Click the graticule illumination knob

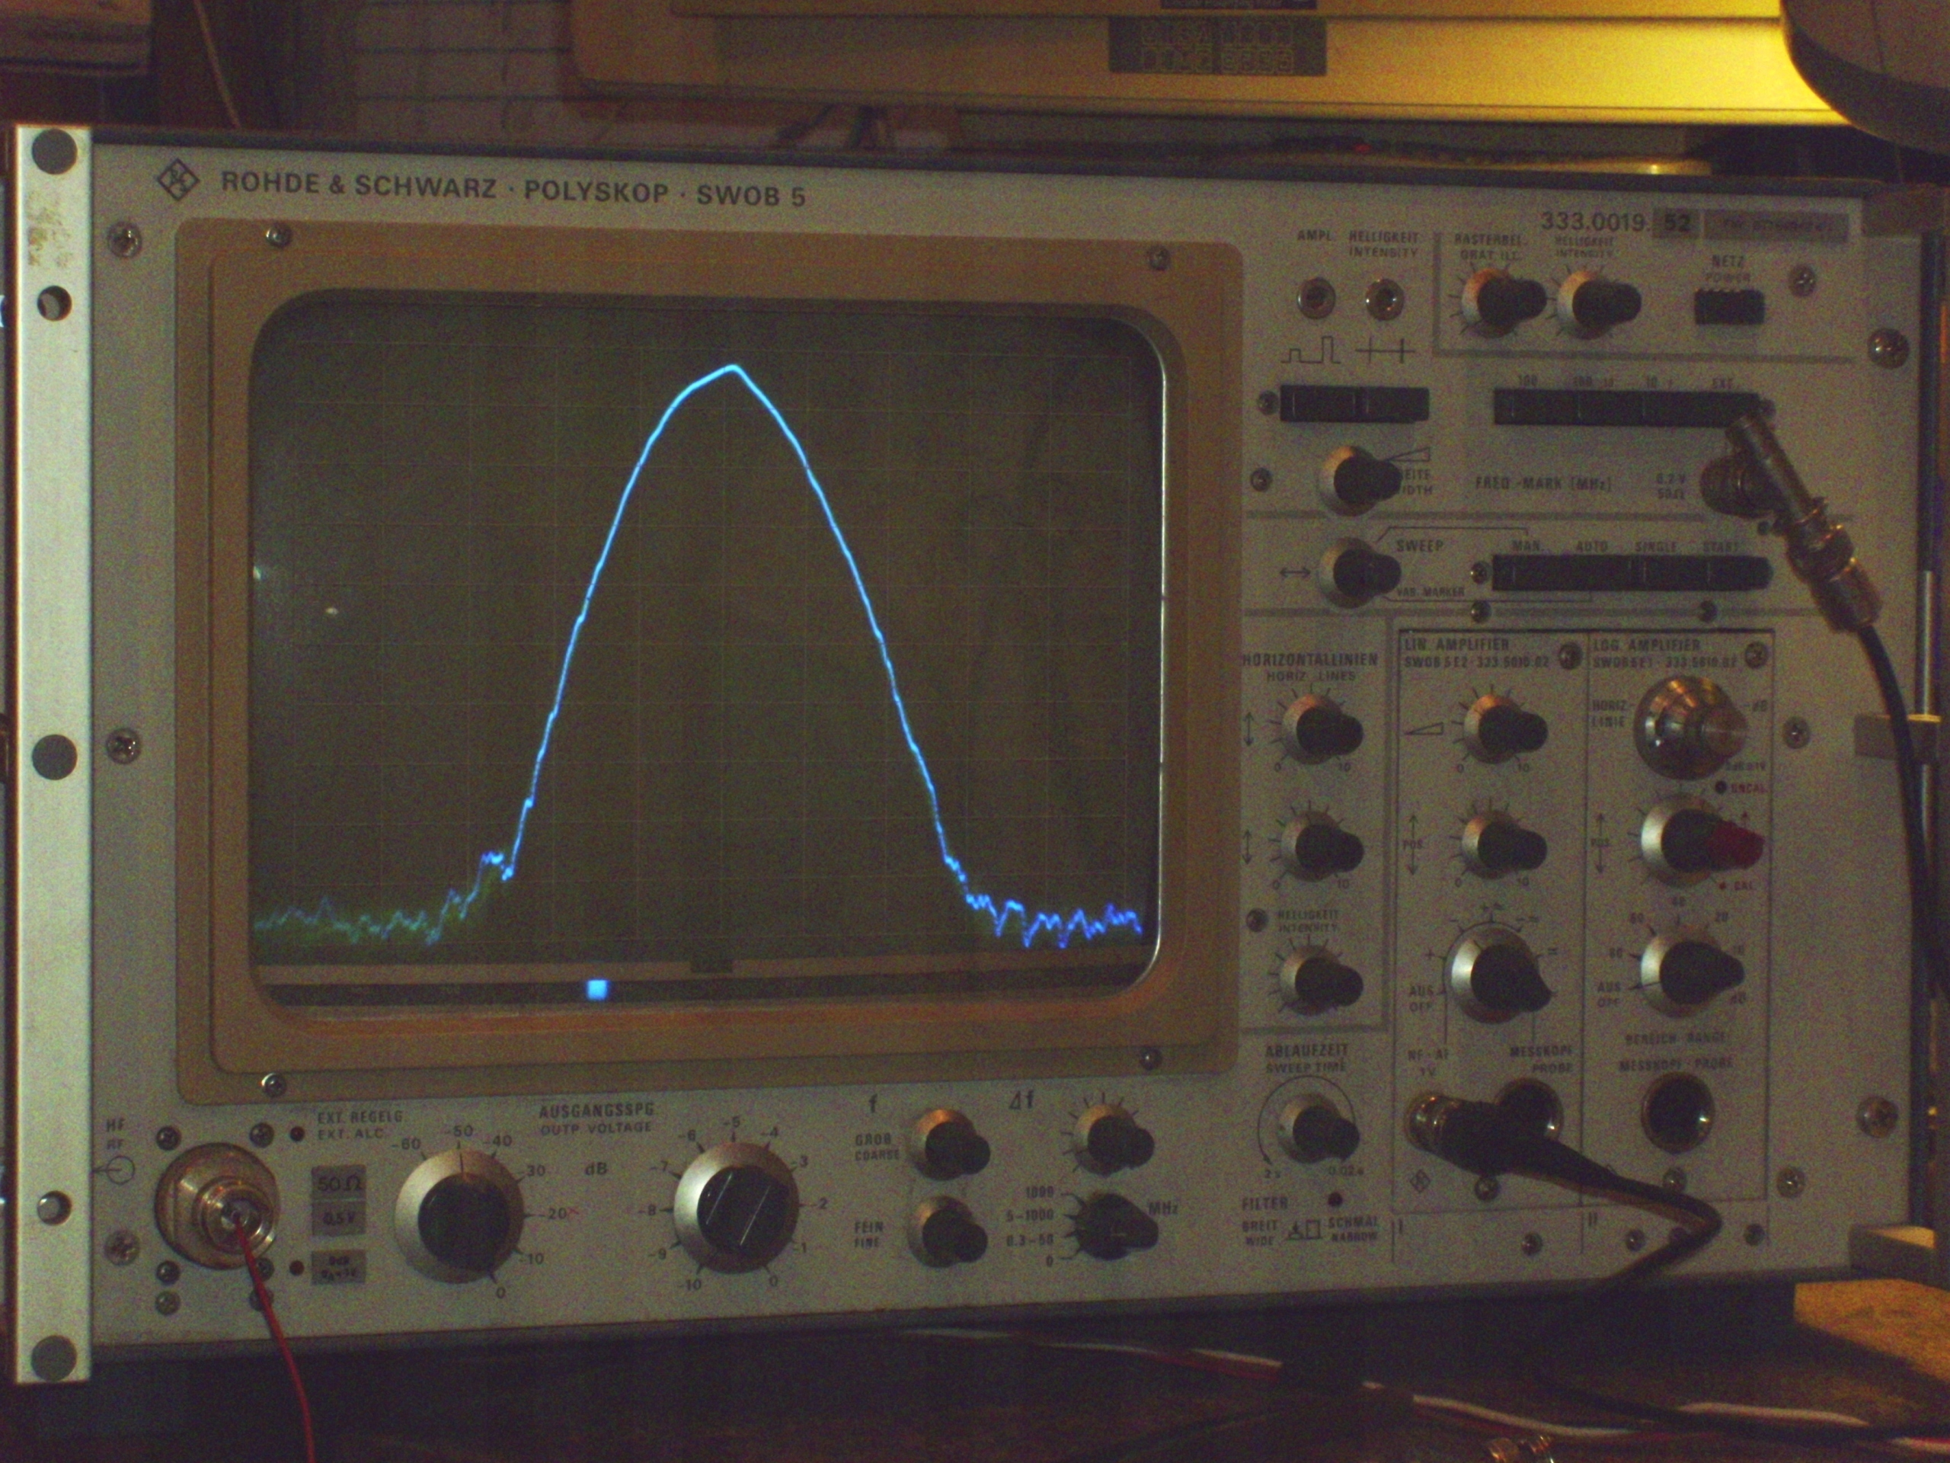1501,303
